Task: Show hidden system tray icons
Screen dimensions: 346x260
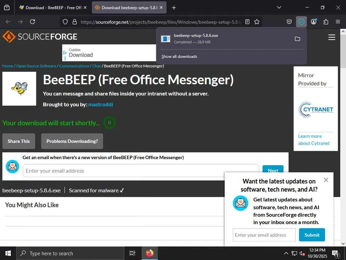Action: (286, 253)
